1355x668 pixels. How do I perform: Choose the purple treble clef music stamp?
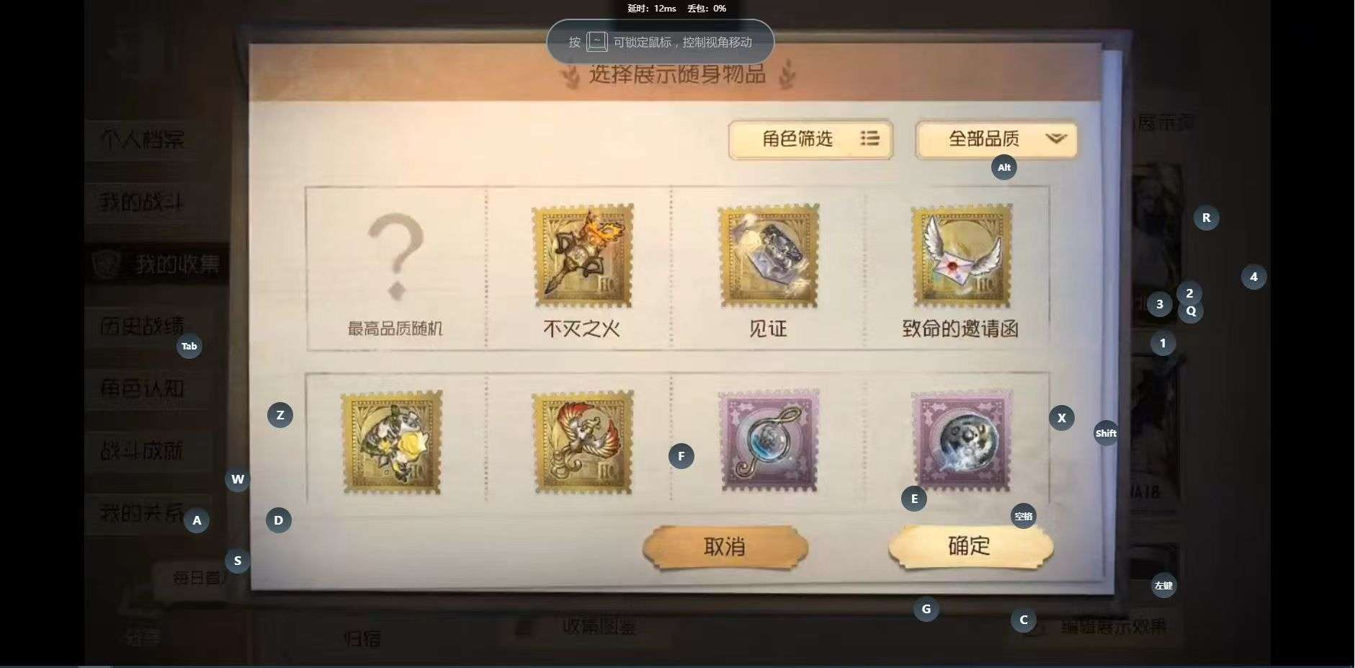(768, 440)
